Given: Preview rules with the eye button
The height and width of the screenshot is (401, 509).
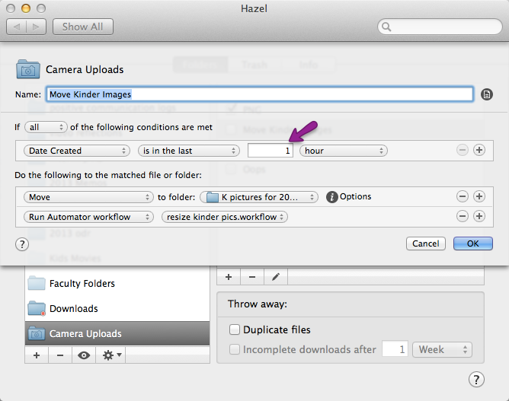Looking at the screenshot, I should pos(84,355).
